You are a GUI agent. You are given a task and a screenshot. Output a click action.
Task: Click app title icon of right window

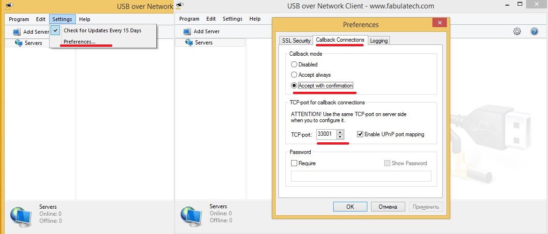pos(179,5)
